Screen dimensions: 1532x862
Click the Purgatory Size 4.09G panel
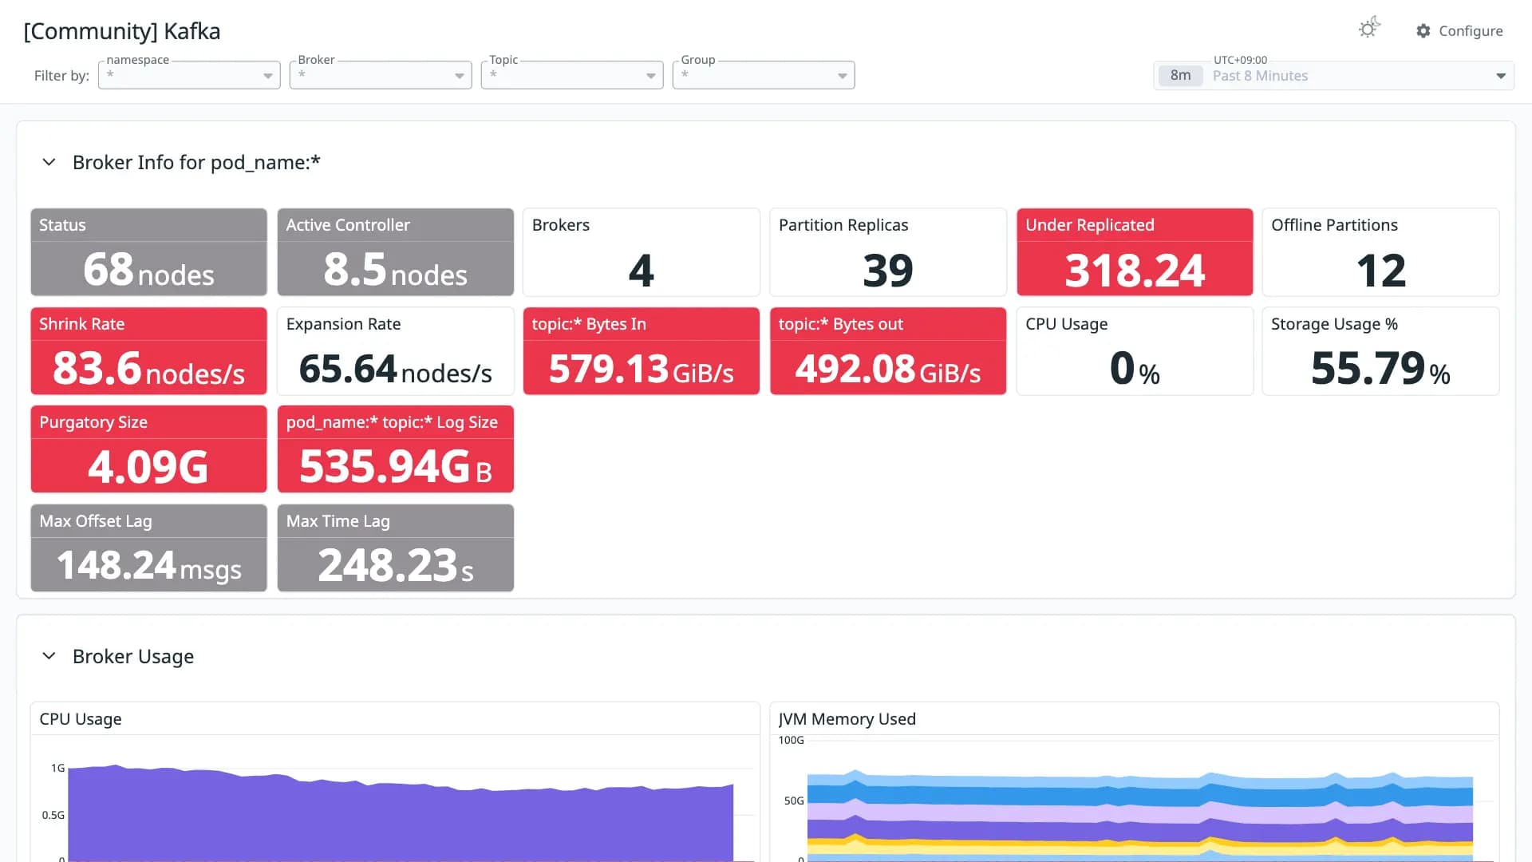pos(148,449)
